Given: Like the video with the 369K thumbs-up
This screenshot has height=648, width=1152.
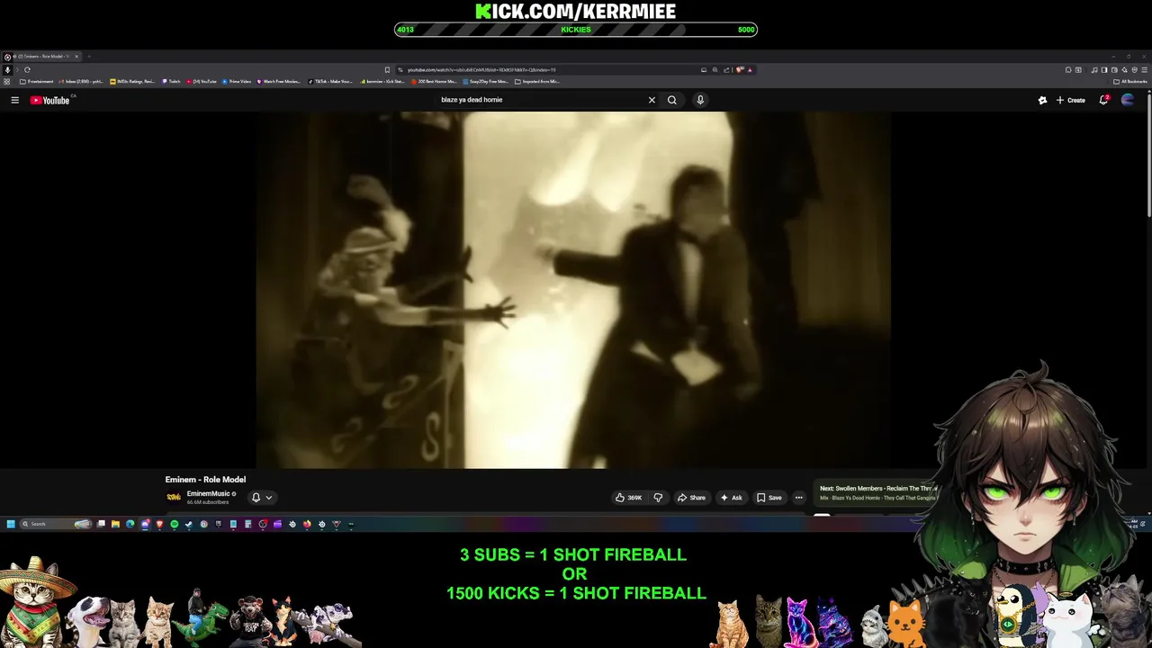Looking at the screenshot, I should tap(628, 498).
